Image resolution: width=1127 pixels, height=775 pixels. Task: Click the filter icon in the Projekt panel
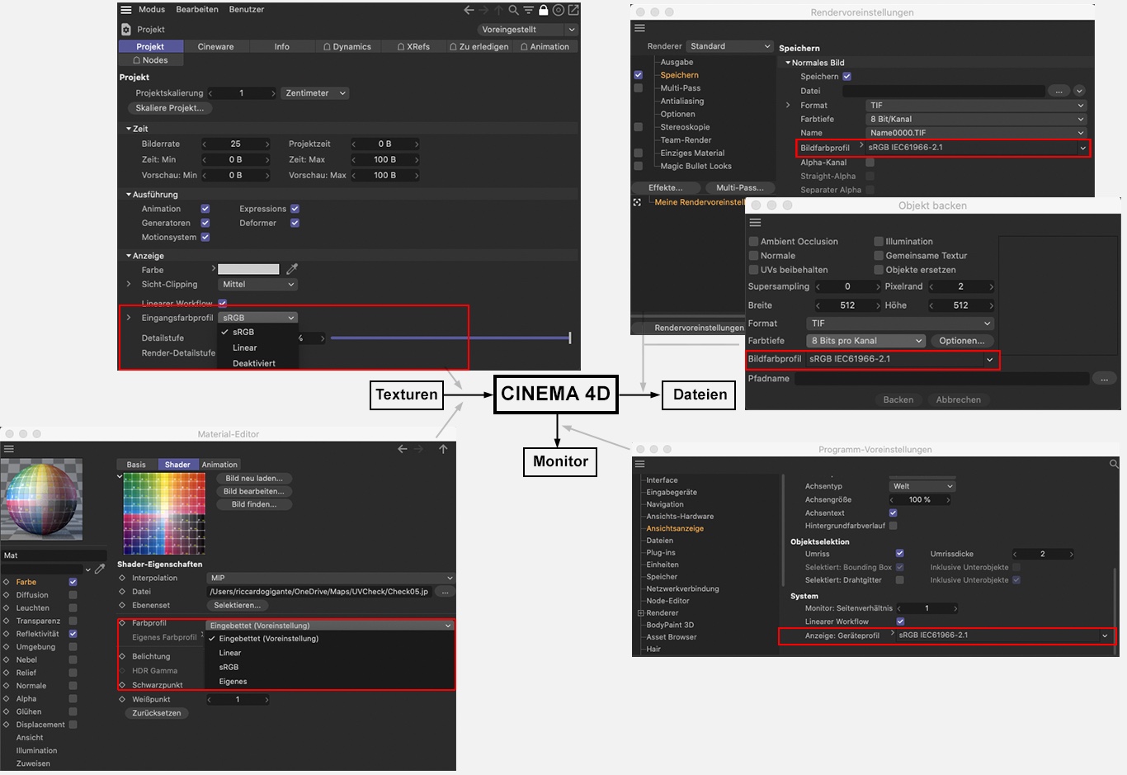(x=528, y=10)
